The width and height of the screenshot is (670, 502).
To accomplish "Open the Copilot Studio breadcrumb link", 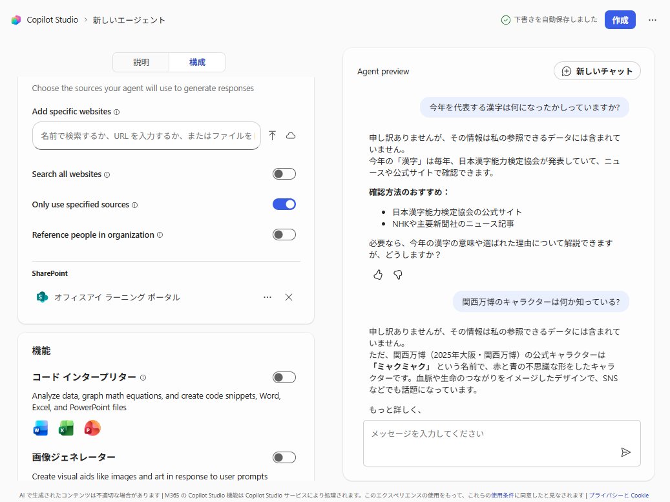I will (x=52, y=20).
